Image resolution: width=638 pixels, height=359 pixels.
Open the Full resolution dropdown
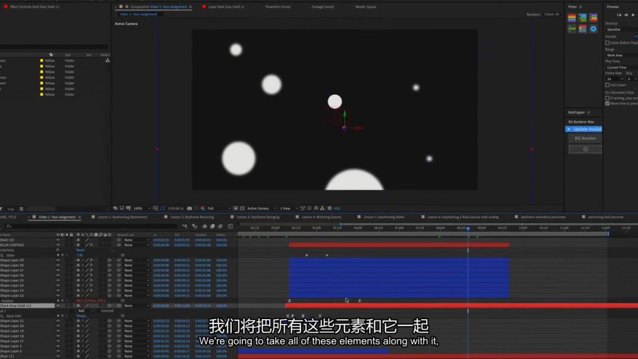(219, 208)
